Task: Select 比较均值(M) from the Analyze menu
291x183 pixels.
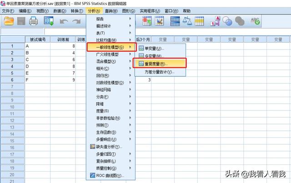Action: (x=111, y=40)
